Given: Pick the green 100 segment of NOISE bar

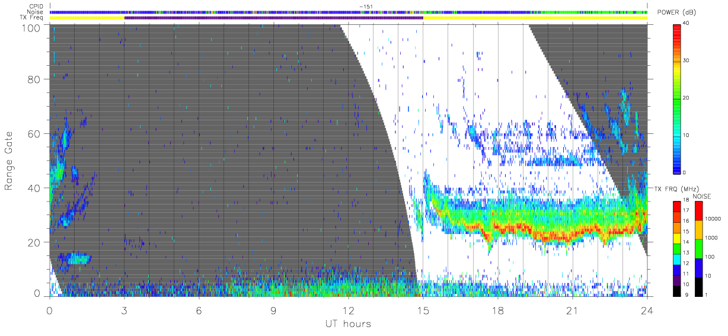Looking at the screenshot, I should tap(700, 248).
